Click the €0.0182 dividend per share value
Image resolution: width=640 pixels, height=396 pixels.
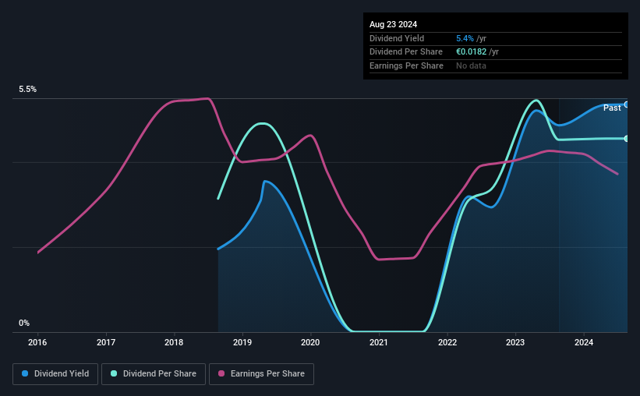[x=472, y=52]
